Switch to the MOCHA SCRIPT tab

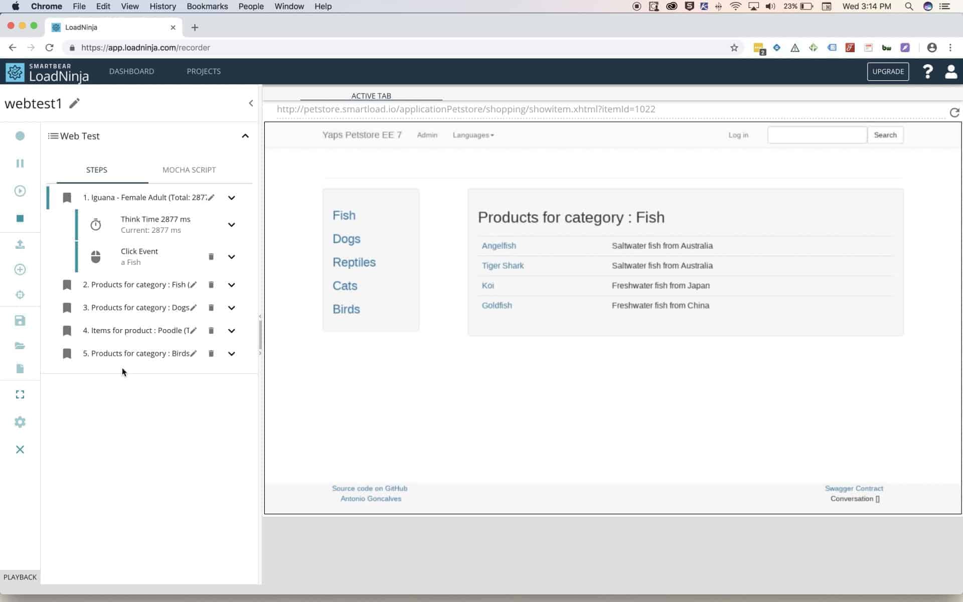click(189, 170)
